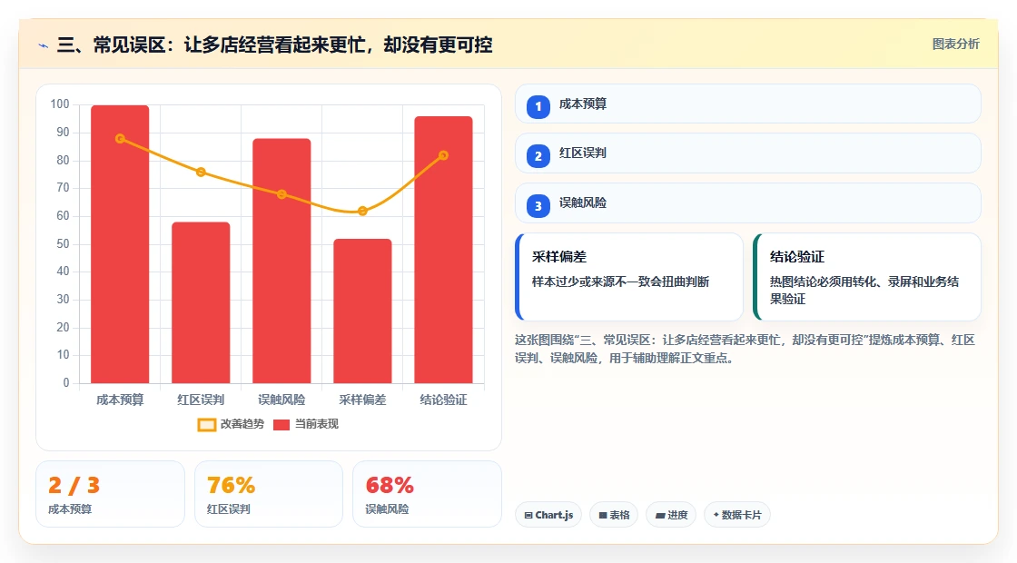Image resolution: width=1017 pixels, height=563 pixels.
Task: Click the y-axis value 50
Action: (63, 244)
